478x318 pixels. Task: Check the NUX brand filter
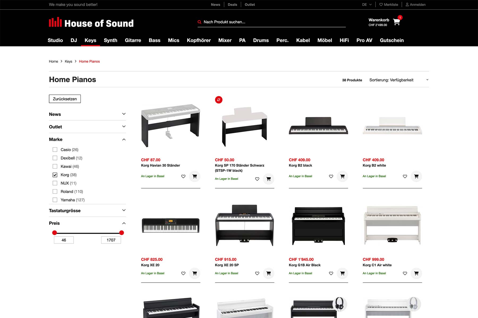pos(55,183)
